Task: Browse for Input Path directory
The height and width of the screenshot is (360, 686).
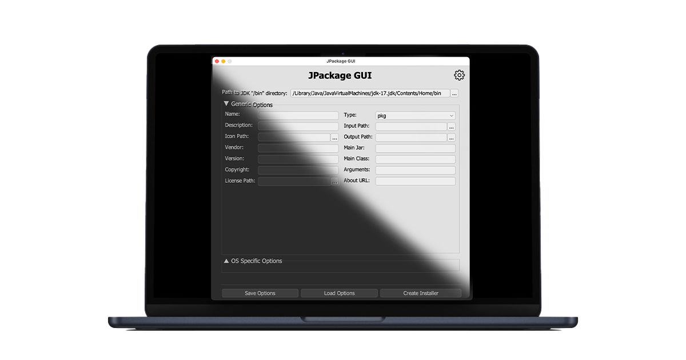Action: pyautogui.click(x=452, y=127)
